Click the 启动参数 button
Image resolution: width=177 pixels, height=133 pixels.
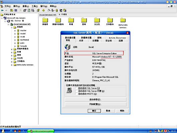(96, 100)
